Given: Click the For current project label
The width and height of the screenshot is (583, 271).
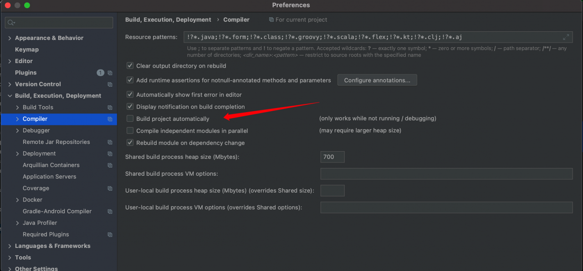Looking at the screenshot, I should tap(301, 20).
